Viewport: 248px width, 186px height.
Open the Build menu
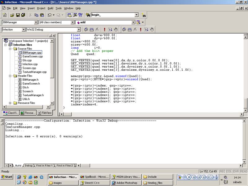coord(51,8)
